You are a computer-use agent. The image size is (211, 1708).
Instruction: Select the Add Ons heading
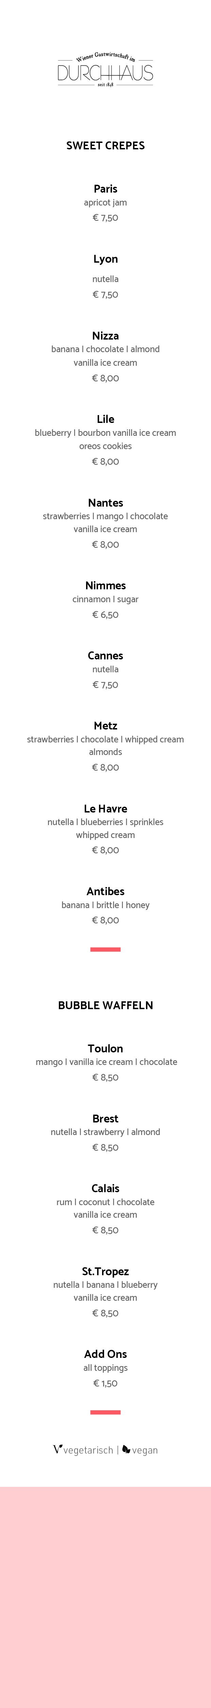pyautogui.click(x=105, y=1354)
